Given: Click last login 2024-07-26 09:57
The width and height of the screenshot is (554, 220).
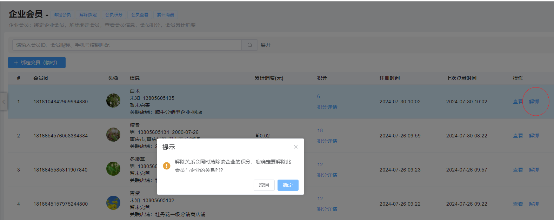Looking at the screenshot, I should tap(467, 170).
